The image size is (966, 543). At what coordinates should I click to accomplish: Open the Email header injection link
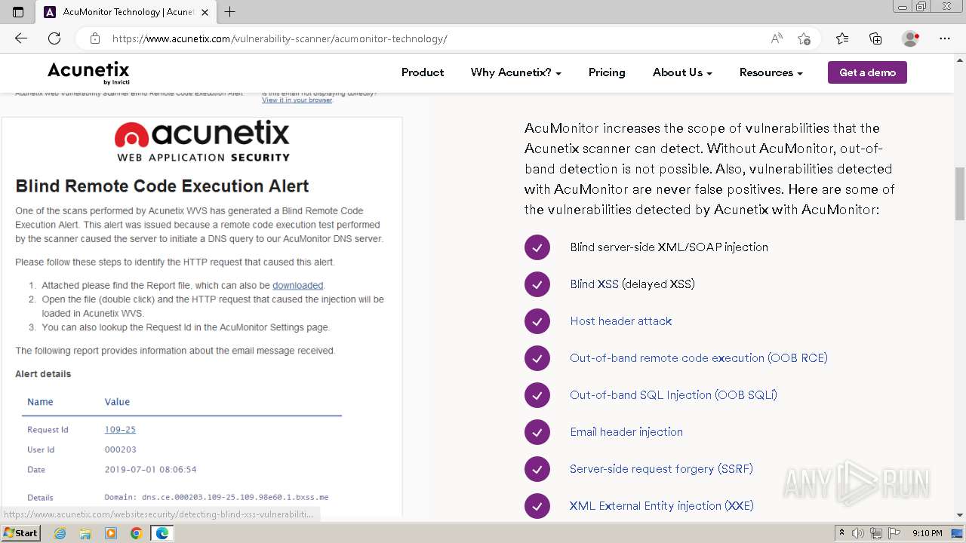click(626, 432)
